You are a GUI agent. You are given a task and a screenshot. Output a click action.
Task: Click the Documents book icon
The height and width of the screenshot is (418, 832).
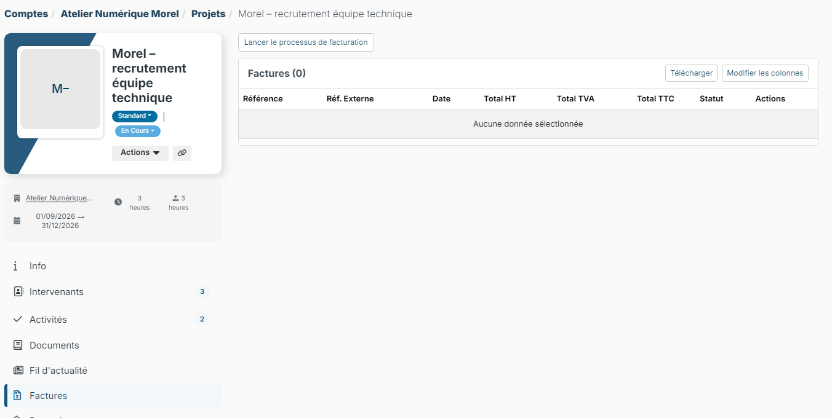point(18,345)
